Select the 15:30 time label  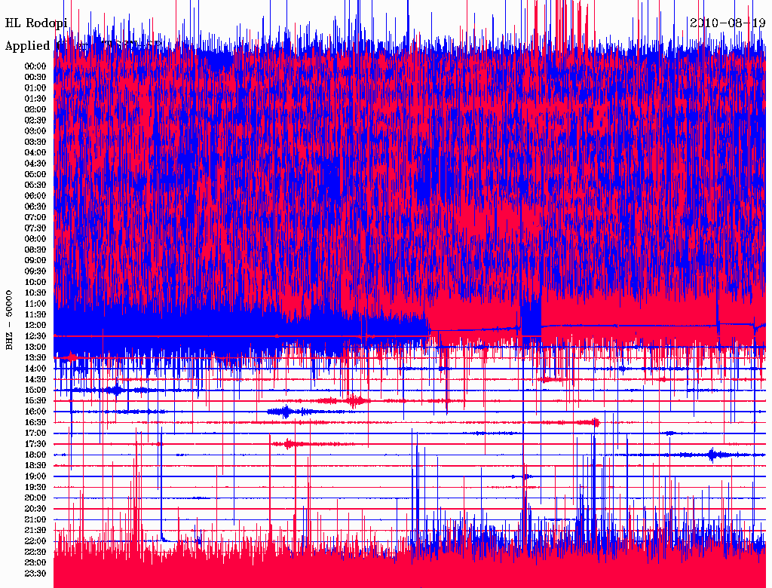35,401
